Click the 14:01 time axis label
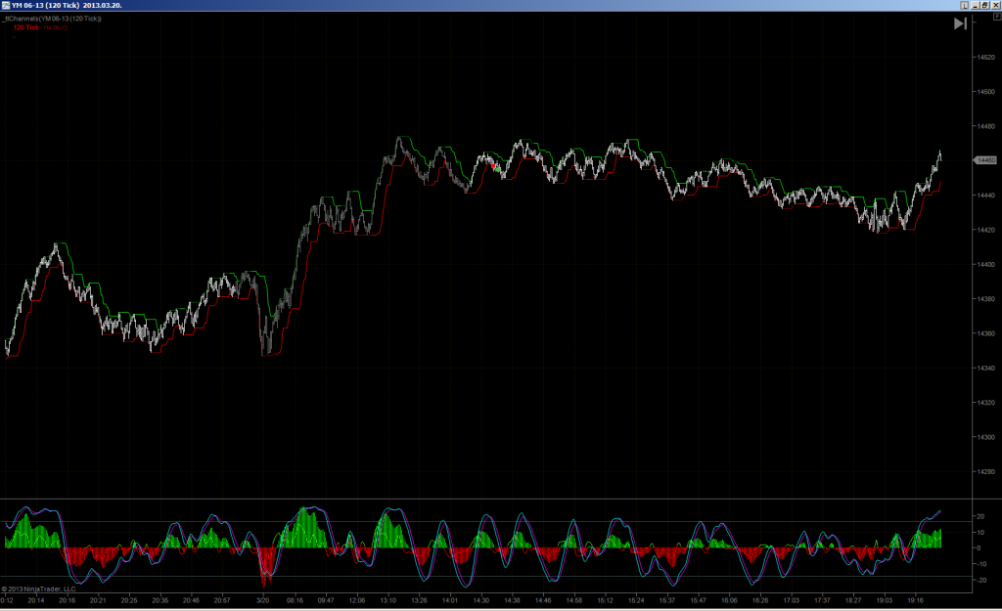Screen dimensions: 1002x611 (x=450, y=600)
